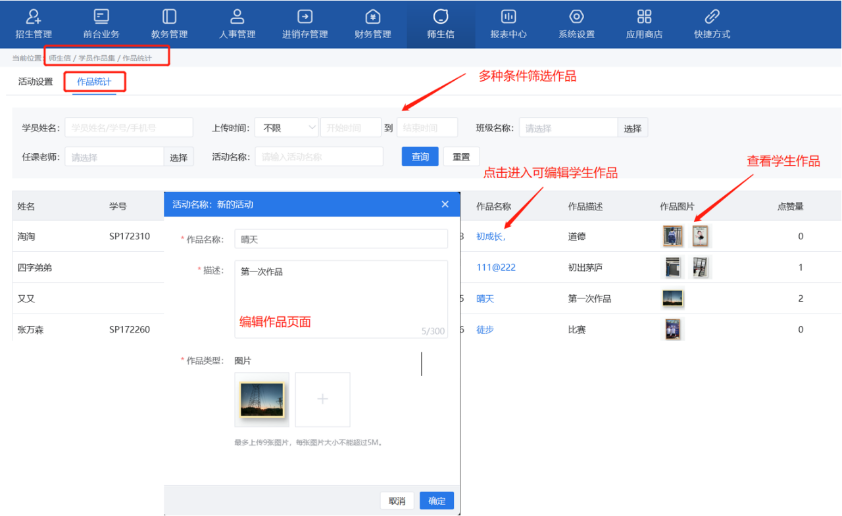This screenshot has width=842, height=516.
Task: Open the 晴天 work name link
Action: pos(485,298)
